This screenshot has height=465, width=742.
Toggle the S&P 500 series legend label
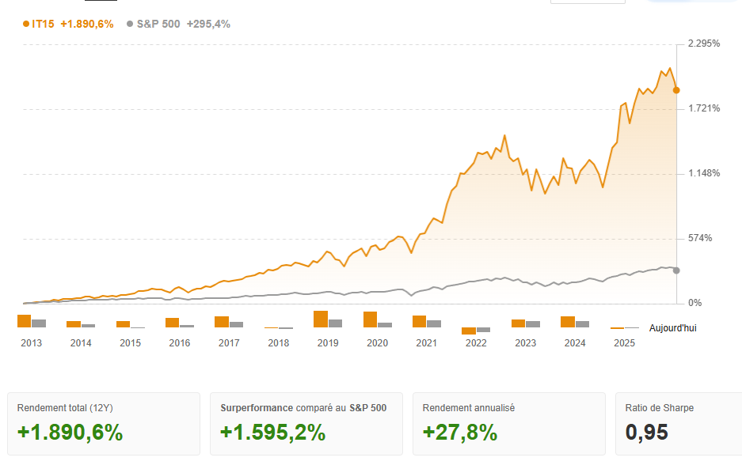183,24
